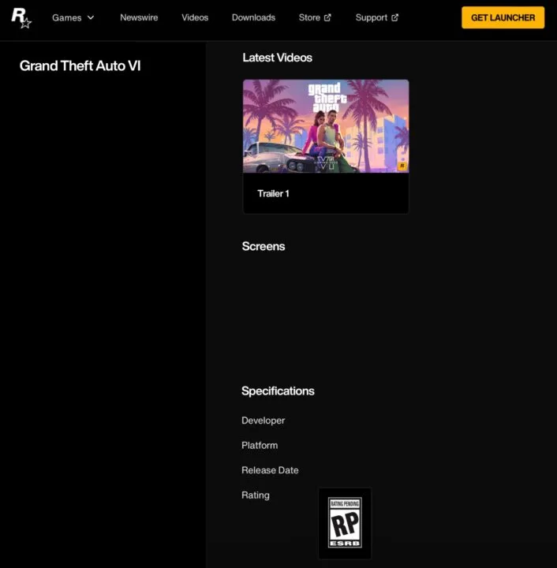Screen dimensions: 557x568
Task: Click the Latest Videos heading
Action: click(277, 58)
